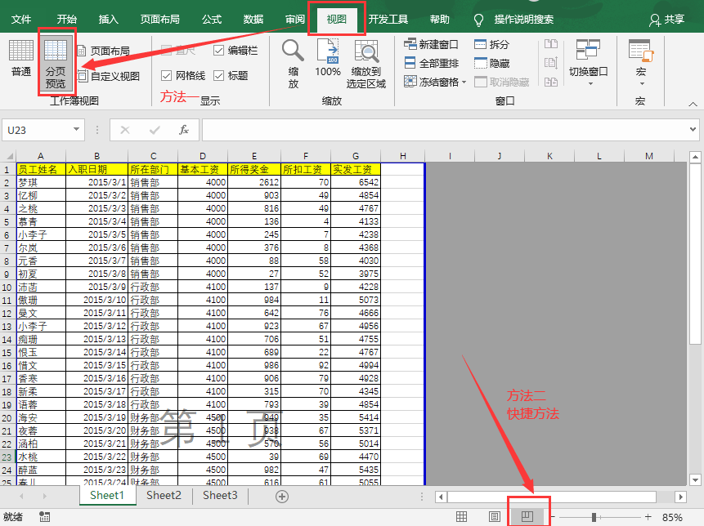704x526 pixels.
Task: Toggle the Gridlines (网格线) checkbox
Action: point(182,75)
